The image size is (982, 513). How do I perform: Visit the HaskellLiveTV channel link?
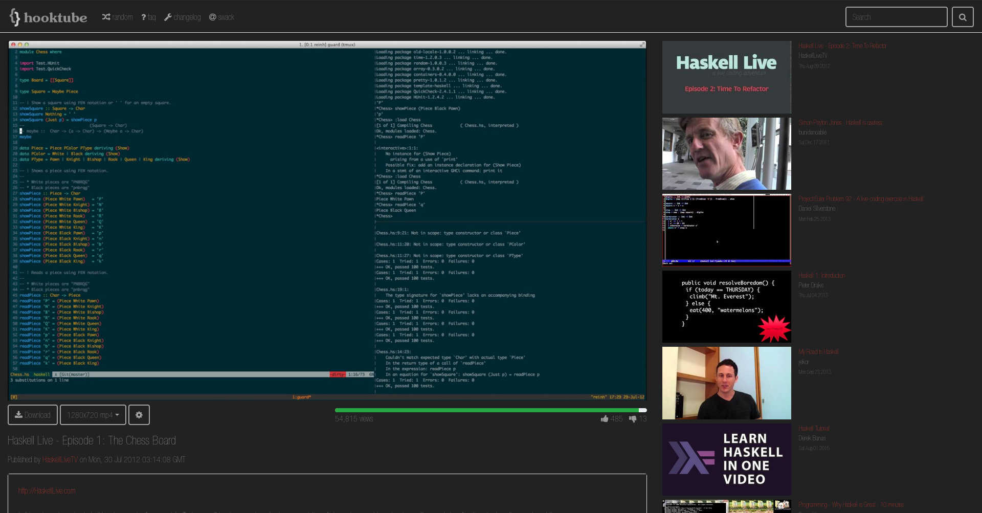click(61, 459)
